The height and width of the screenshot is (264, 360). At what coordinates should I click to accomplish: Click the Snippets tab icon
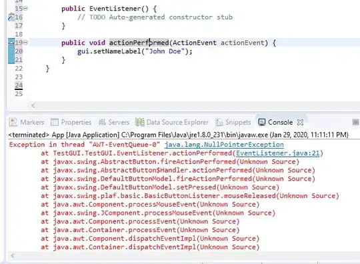(x=219, y=123)
